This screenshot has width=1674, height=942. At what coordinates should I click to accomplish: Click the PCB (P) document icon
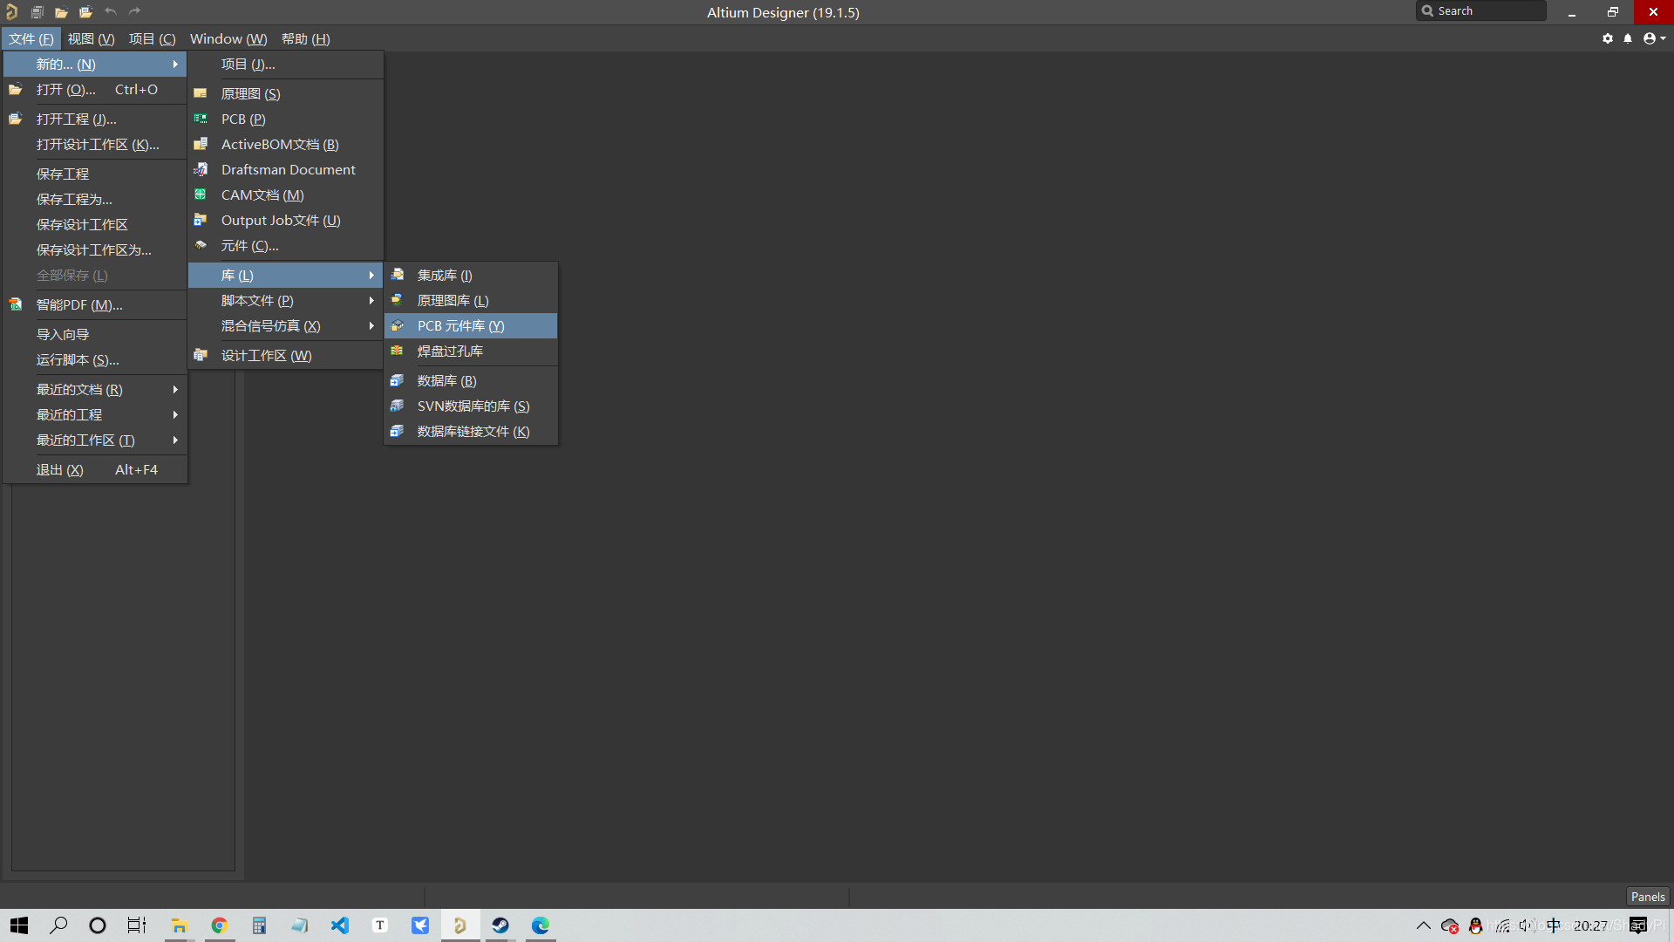pyautogui.click(x=201, y=119)
